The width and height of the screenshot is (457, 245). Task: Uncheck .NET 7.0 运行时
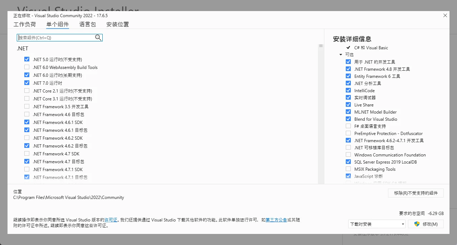tap(27, 83)
